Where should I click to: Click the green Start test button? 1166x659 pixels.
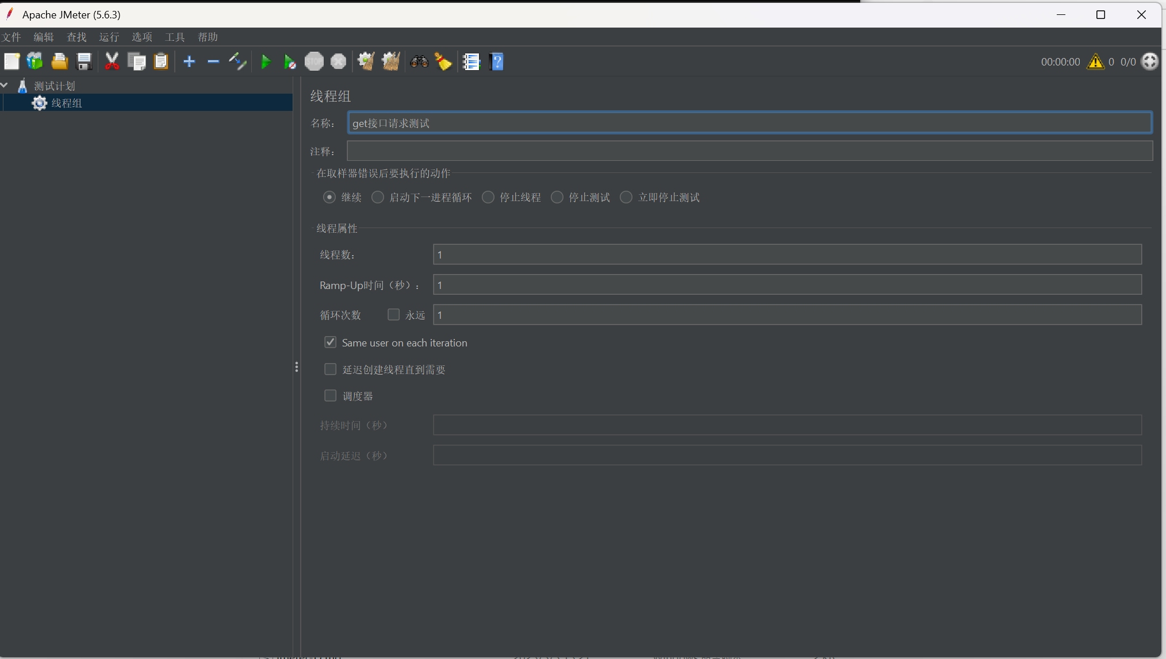point(266,61)
